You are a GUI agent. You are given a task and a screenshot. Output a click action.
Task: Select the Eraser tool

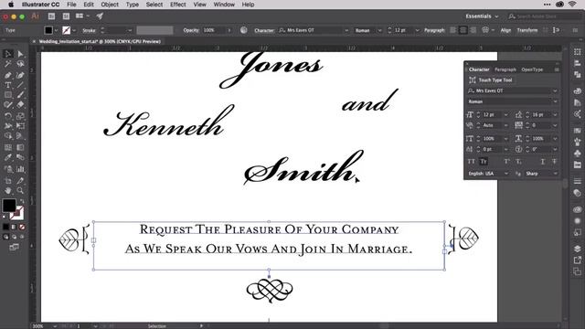coord(20,105)
